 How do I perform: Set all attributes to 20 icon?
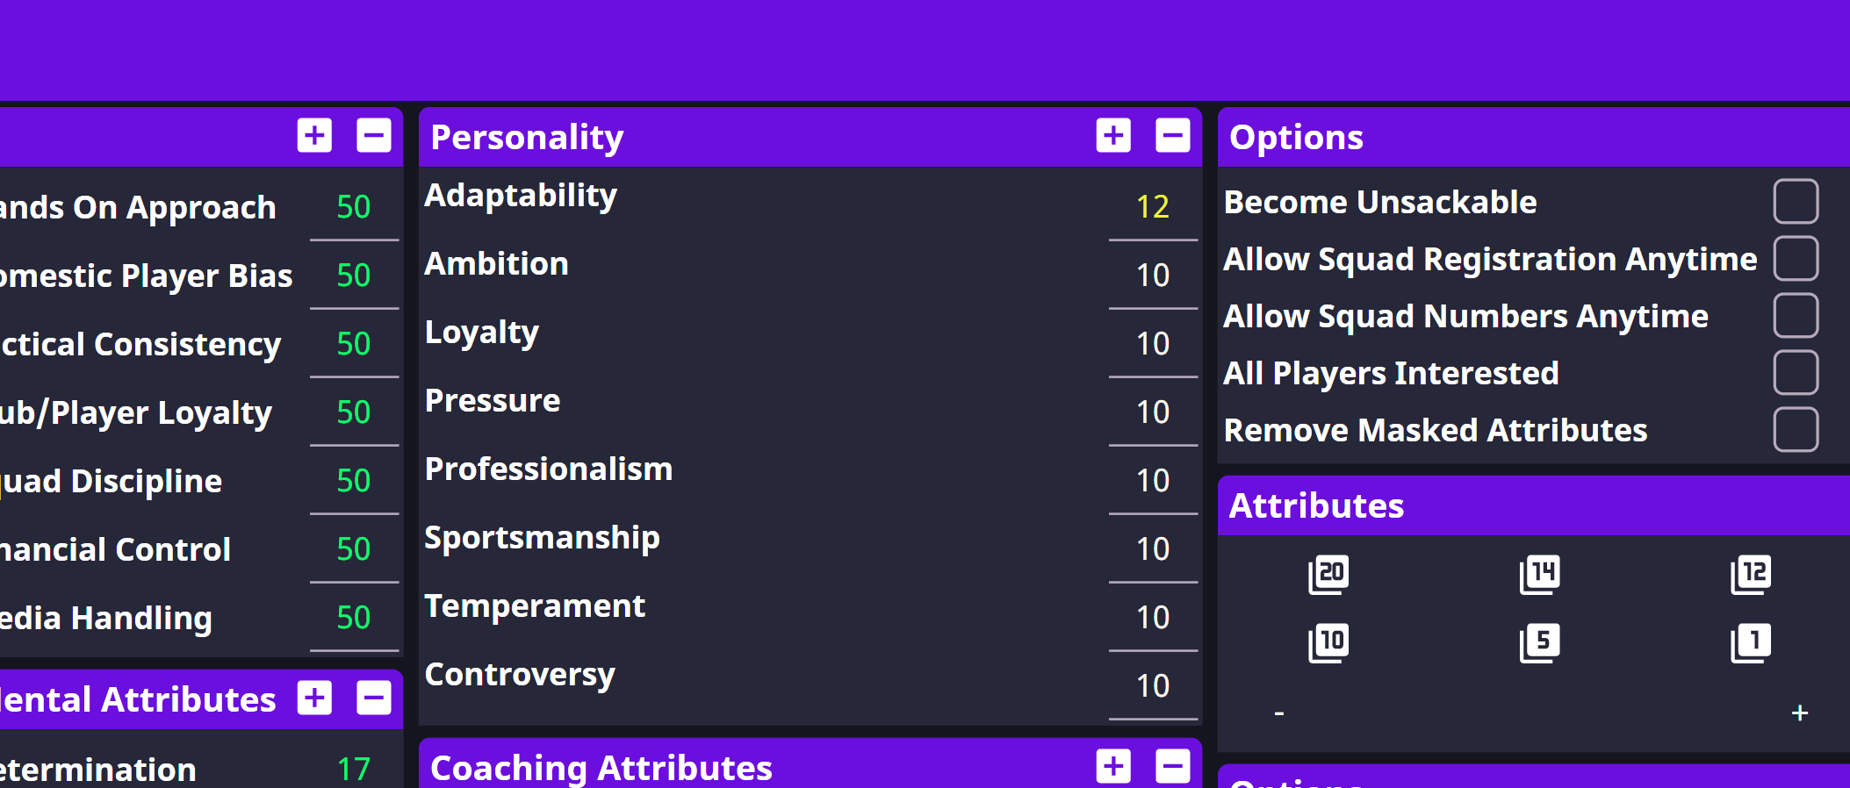[1328, 575]
